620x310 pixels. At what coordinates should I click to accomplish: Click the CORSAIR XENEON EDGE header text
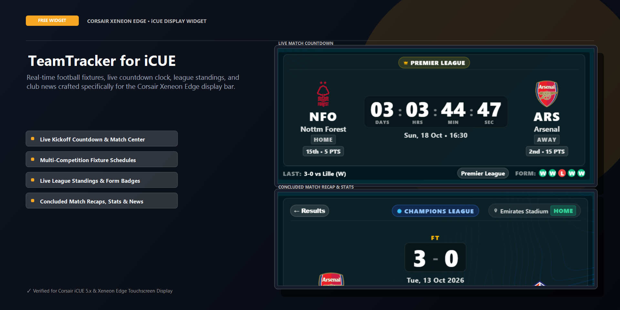point(147,21)
